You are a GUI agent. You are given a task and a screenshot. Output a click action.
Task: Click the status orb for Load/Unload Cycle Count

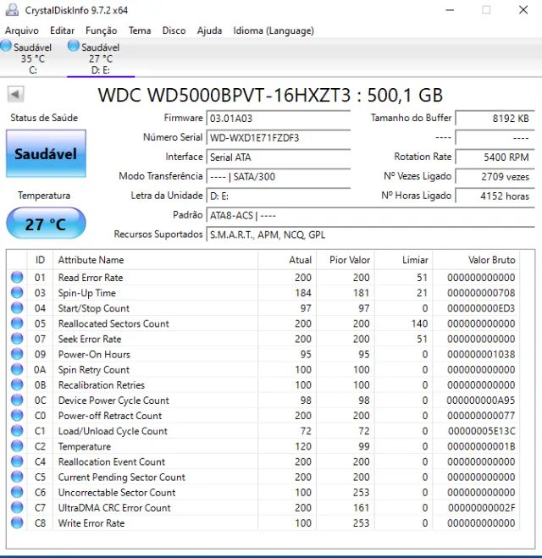click(17, 430)
